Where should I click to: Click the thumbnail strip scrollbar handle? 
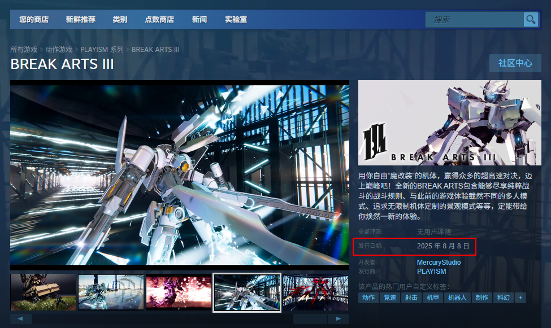pyautogui.click(x=310, y=319)
